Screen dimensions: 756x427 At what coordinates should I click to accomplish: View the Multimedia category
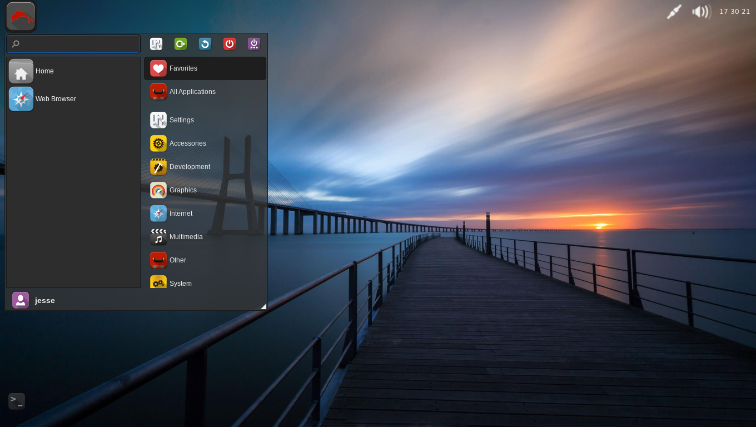(x=205, y=237)
